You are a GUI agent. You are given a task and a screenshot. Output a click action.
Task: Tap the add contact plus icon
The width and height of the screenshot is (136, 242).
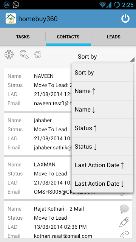[9, 54]
